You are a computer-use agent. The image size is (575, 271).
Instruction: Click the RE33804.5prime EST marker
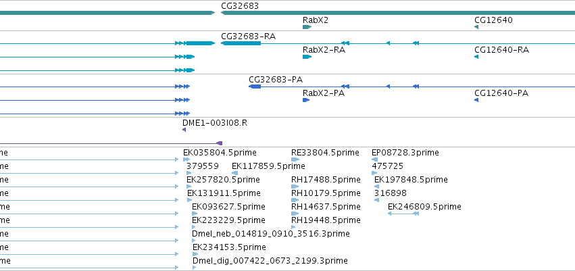click(295, 159)
